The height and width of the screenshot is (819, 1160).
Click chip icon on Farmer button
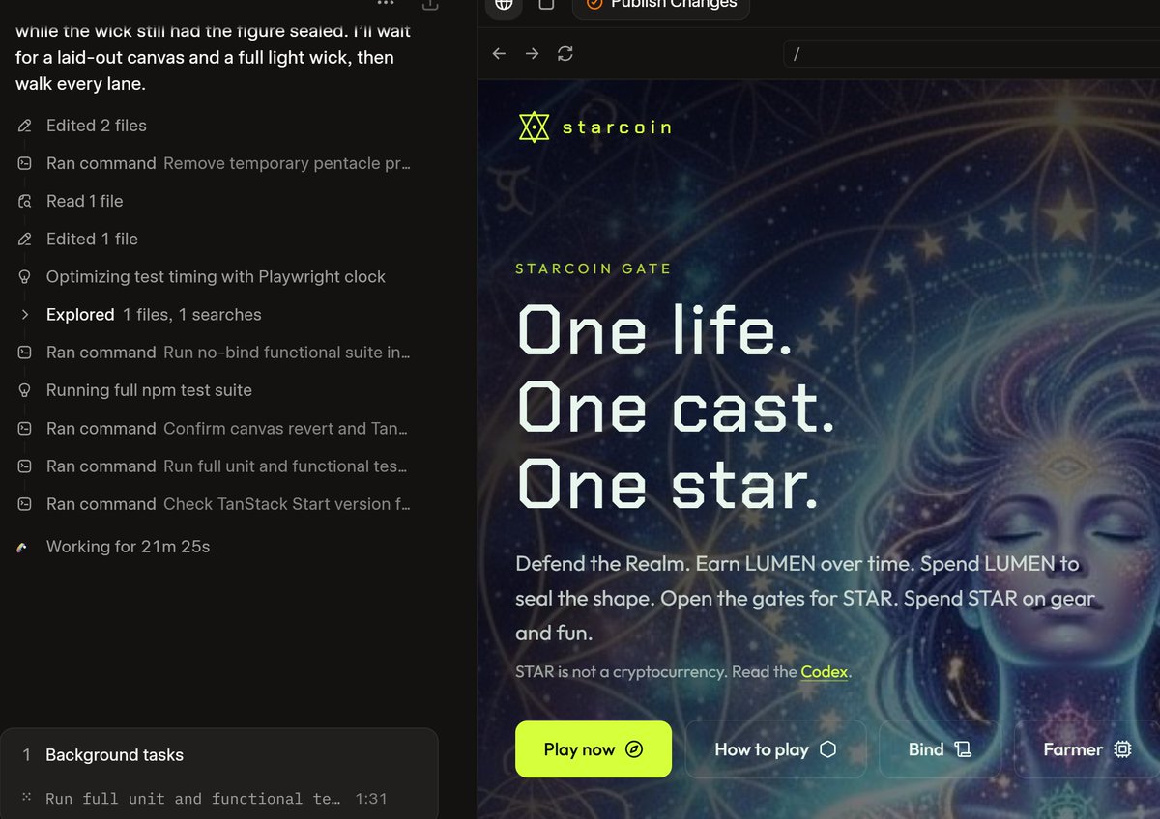1122,749
